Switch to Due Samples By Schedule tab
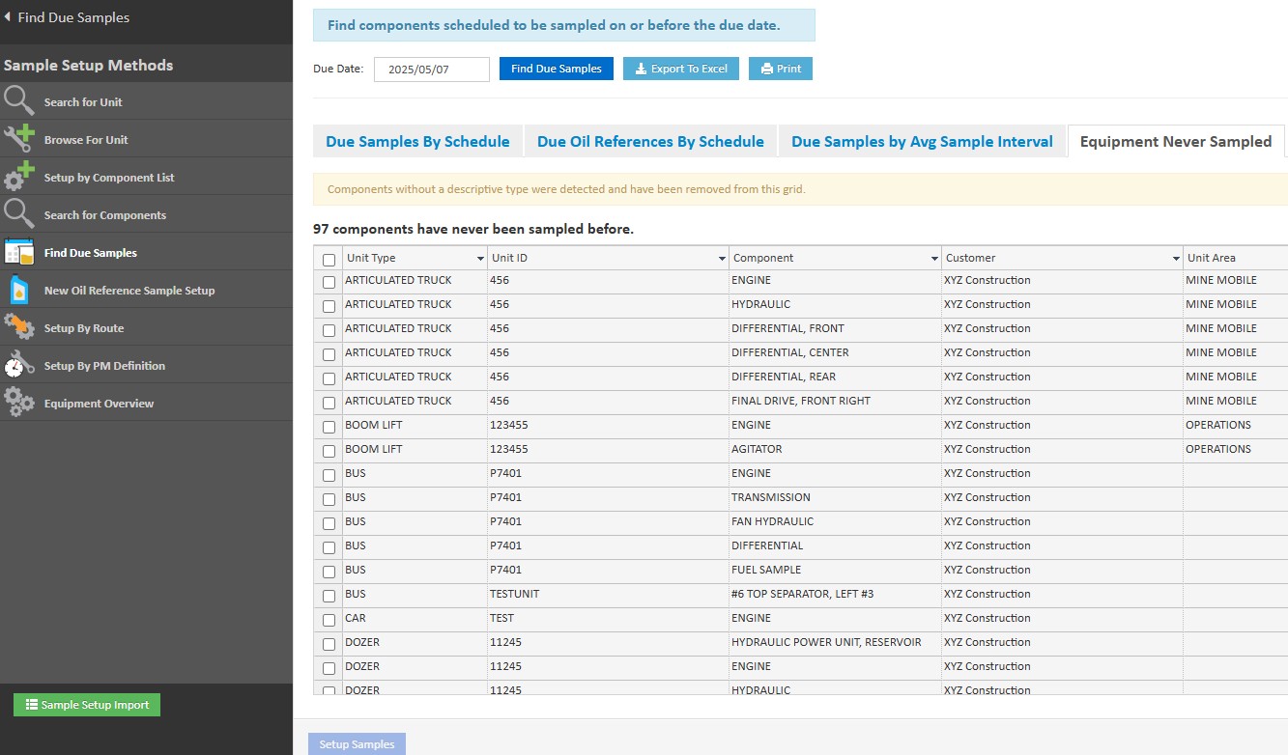This screenshot has width=1288, height=755. click(417, 142)
